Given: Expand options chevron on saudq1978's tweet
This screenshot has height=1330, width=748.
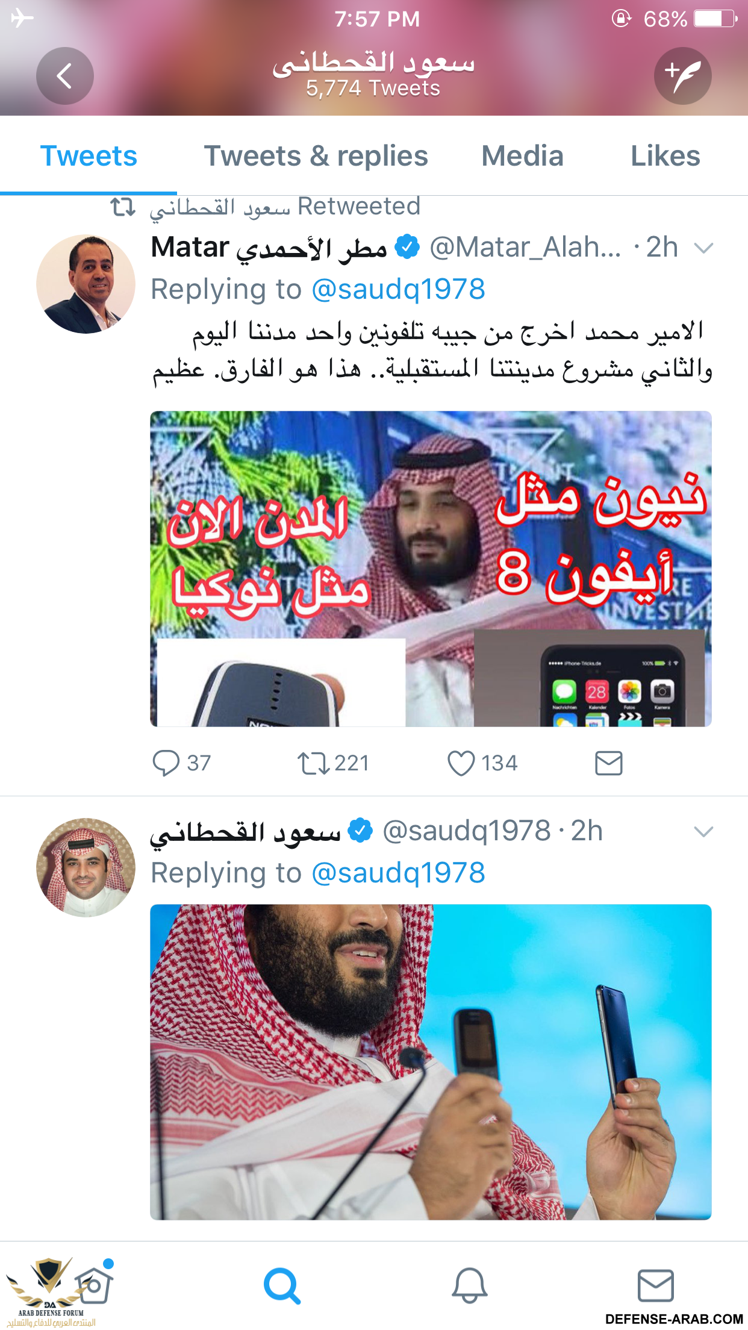Looking at the screenshot, I should [x=703, y=832].
